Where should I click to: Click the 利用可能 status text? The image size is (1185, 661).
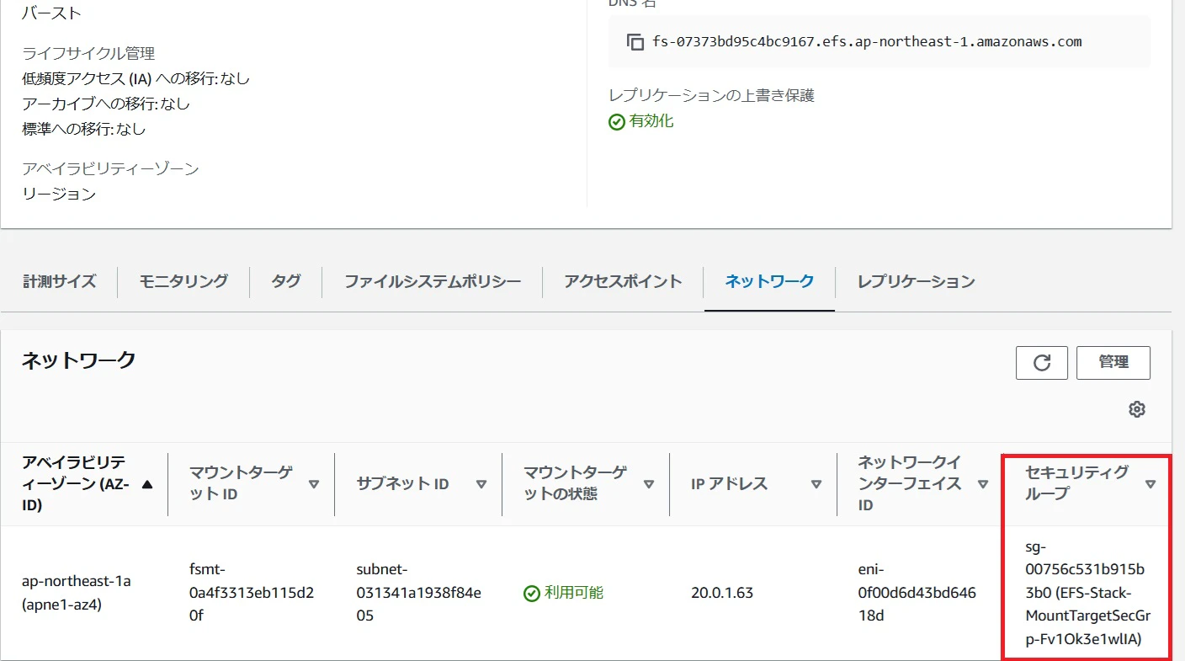(x=574, y=593)
